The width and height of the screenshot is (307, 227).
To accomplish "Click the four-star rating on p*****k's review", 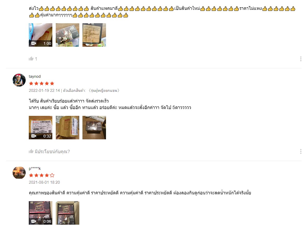I will click(42, 175).
